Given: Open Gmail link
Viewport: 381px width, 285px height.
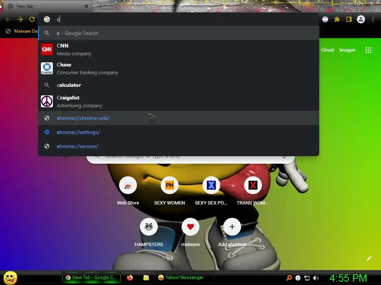Looking at the screenshot, I should [x=327, y=50].
